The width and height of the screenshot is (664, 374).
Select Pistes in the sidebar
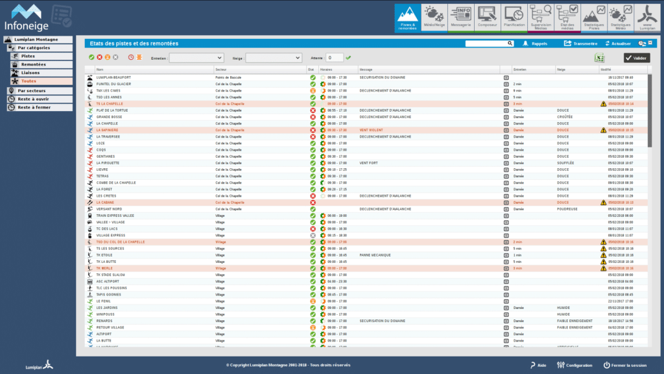tap(41, 56)
